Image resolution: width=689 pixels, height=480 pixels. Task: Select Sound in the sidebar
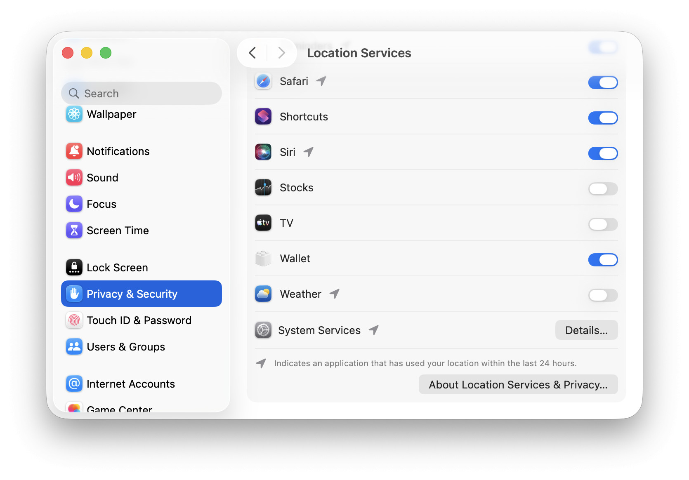pos(142,178)
